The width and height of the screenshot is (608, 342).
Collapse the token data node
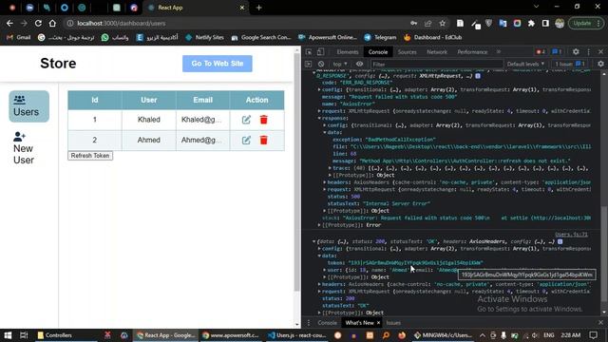pos(319,256)
